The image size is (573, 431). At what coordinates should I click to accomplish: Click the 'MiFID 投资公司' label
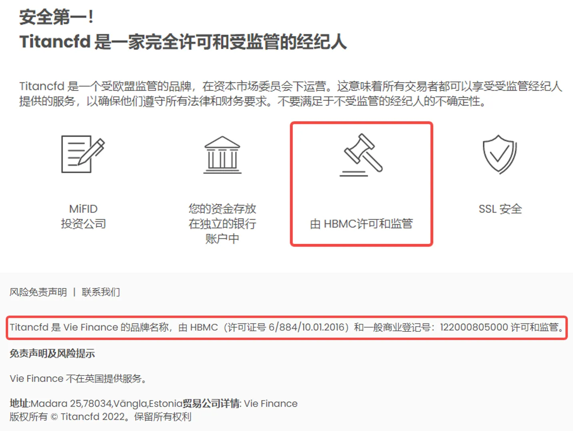coord(83,216)
